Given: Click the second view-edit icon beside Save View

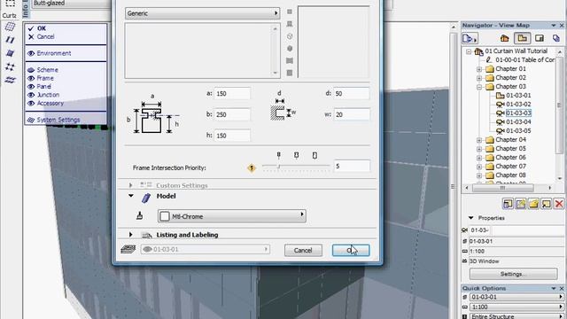Looking at the screenshot, I should click(x=521, y=204).
